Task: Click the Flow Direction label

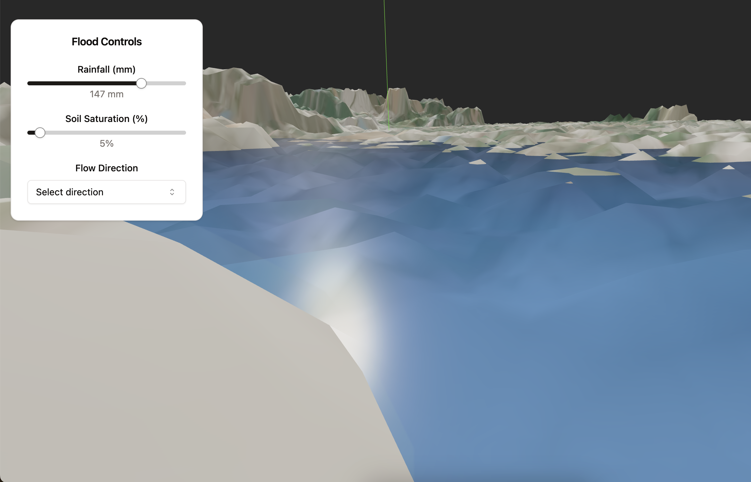Action: (x=106, y=168)
